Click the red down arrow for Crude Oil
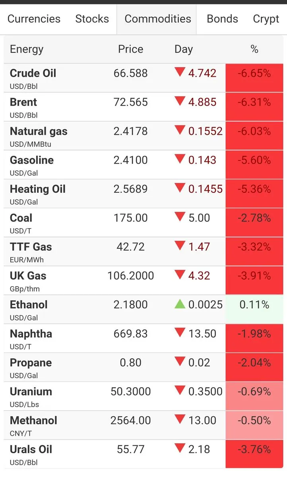Viewport: 287px width, 477px height. point(180,72)
